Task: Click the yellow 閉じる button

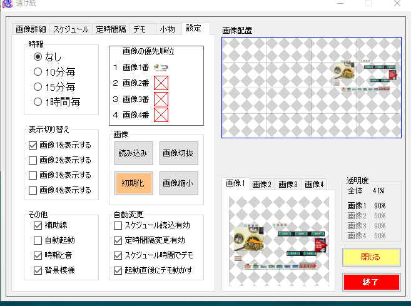Action: (x=372, y=257)
